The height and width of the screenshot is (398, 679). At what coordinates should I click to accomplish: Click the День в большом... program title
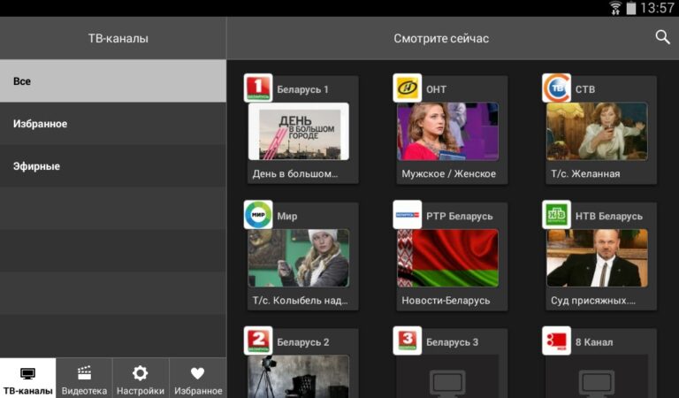(x=295, y=173)
